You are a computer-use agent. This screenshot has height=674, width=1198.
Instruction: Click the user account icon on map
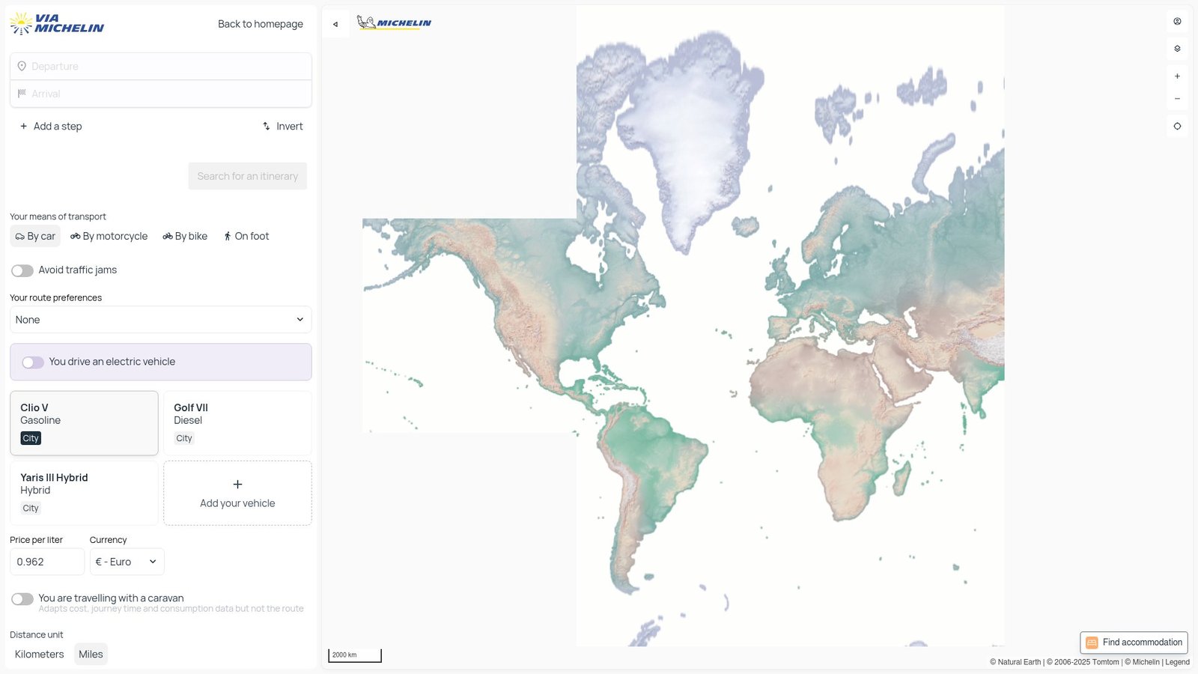click(x=1177, y=22)
